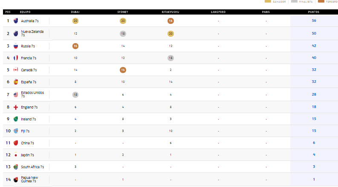Open the Japón 7s team link
Viewport: 338px width, 187px height.
pyautogui.click(x=28, y=155)
